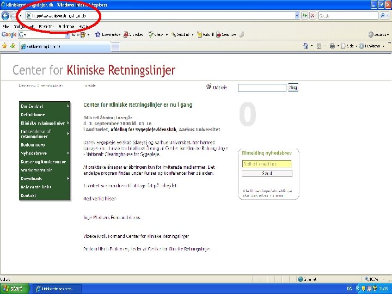Click the yellow newsletter email field
Screen dimensions: 392x294
pos(267,164)
